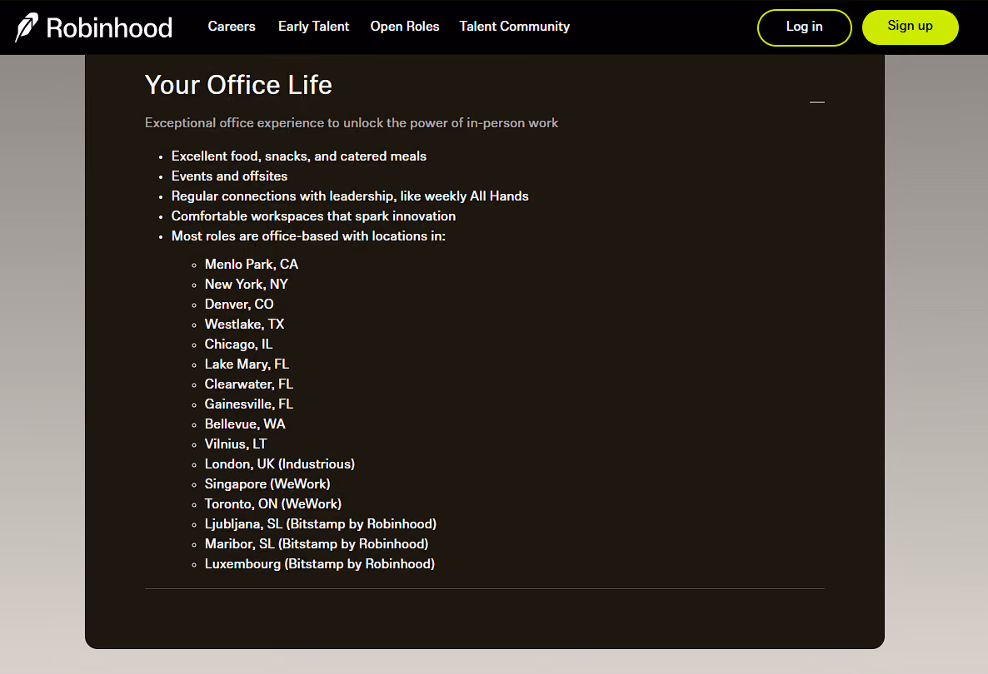Screen dimensions: 988x674
Task: Click Clearwater, FL list item
Action: [249, 384]
